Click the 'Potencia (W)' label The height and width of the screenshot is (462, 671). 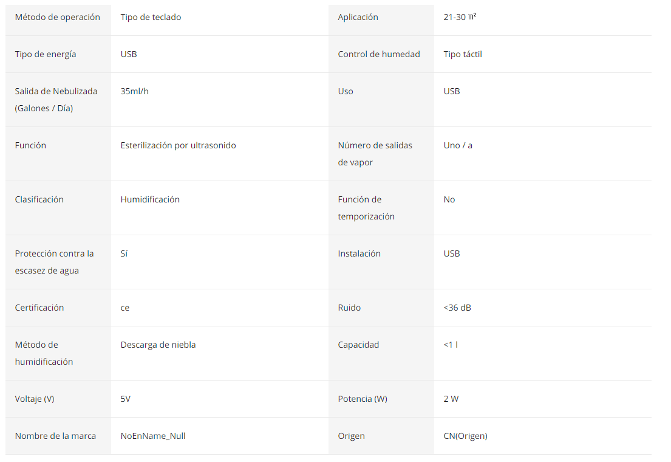[x=363, y=399]
